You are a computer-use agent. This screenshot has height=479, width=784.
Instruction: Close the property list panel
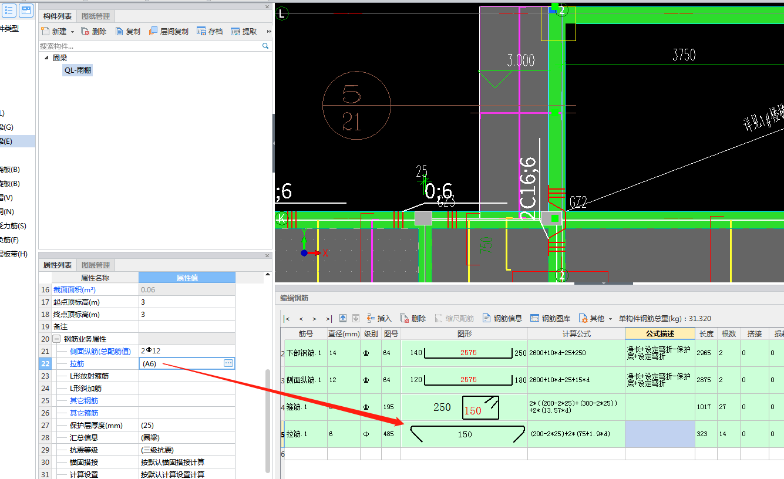268,255
